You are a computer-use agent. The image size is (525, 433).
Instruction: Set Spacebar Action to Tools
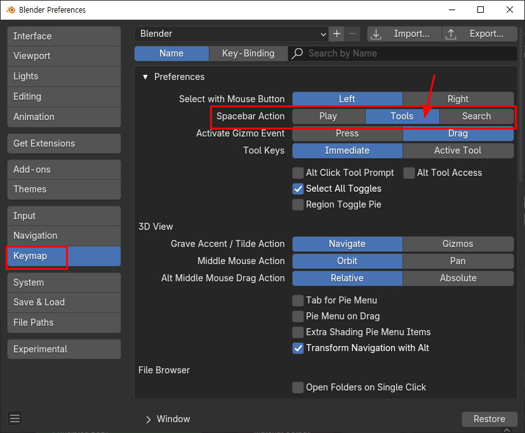[x=402, y=116]
